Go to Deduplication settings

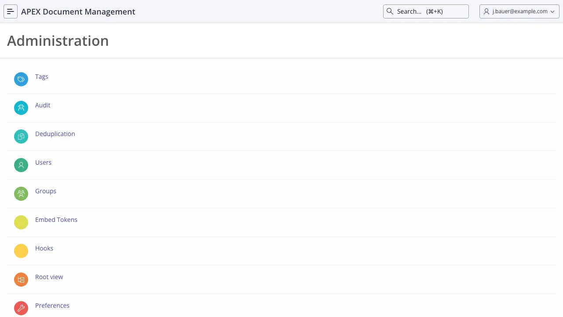pyautogui.click(x=55, y=134)
